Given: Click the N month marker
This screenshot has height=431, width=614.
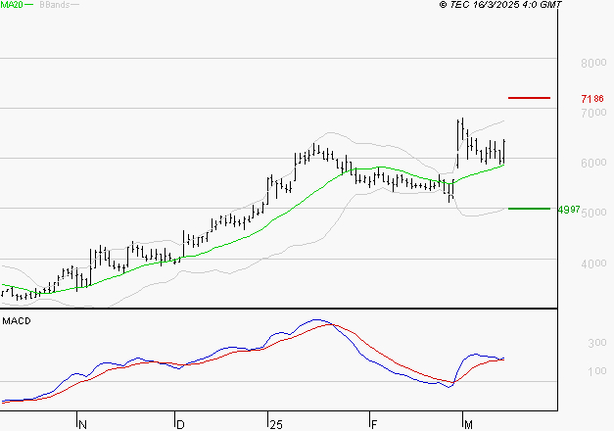Looking at the screenshot, I should [82, 425].
